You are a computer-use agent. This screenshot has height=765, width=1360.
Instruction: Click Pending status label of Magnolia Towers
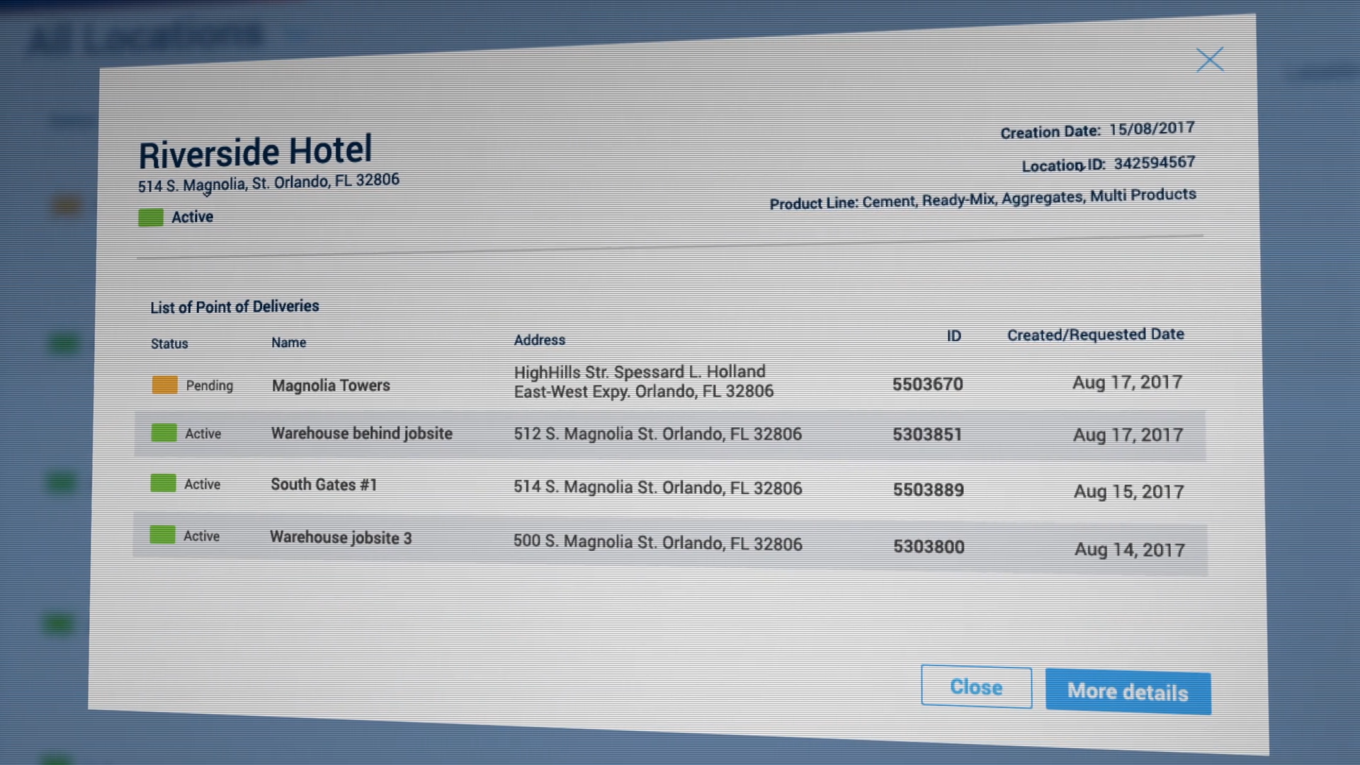point(210,385)
